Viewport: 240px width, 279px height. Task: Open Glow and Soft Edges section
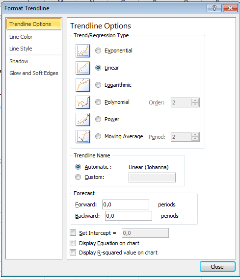click(x=34, y=73)
